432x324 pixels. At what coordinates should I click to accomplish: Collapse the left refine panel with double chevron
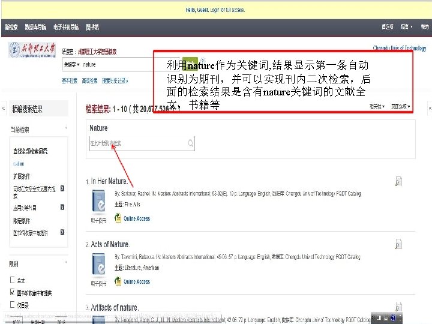(x=4, y=108)
